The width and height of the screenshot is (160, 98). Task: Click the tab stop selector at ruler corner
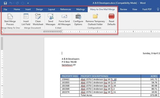click(2, 32)
